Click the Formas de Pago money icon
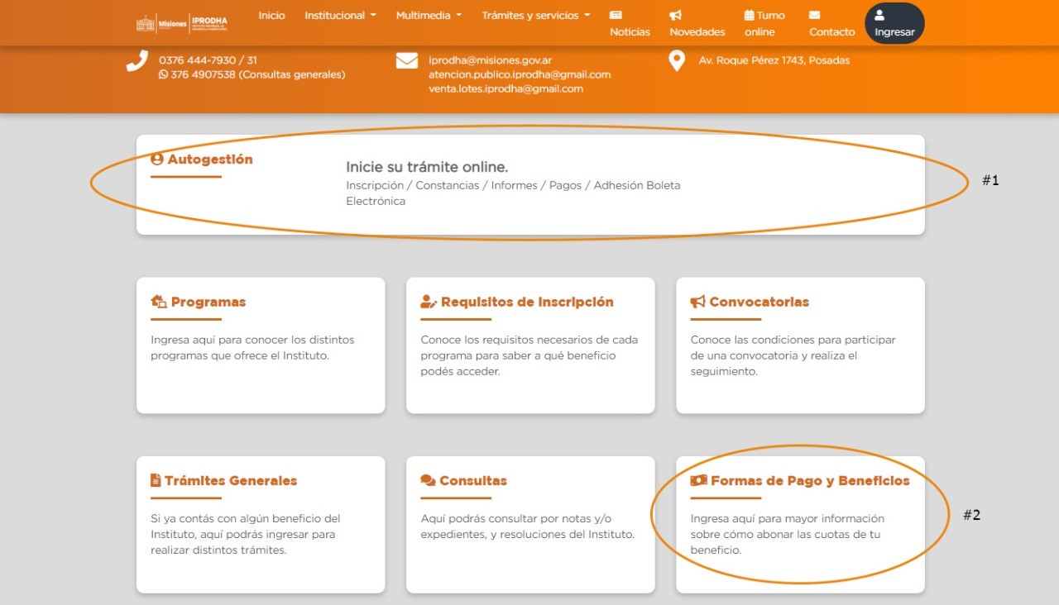The image size is (1059, 605). coord(699,480)
